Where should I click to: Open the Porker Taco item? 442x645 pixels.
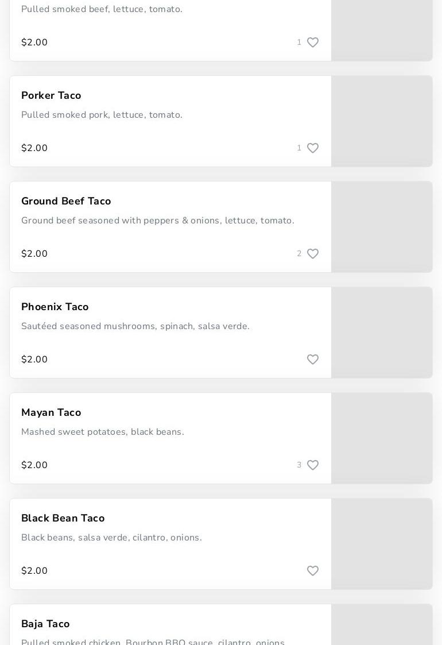pos(51,95)
